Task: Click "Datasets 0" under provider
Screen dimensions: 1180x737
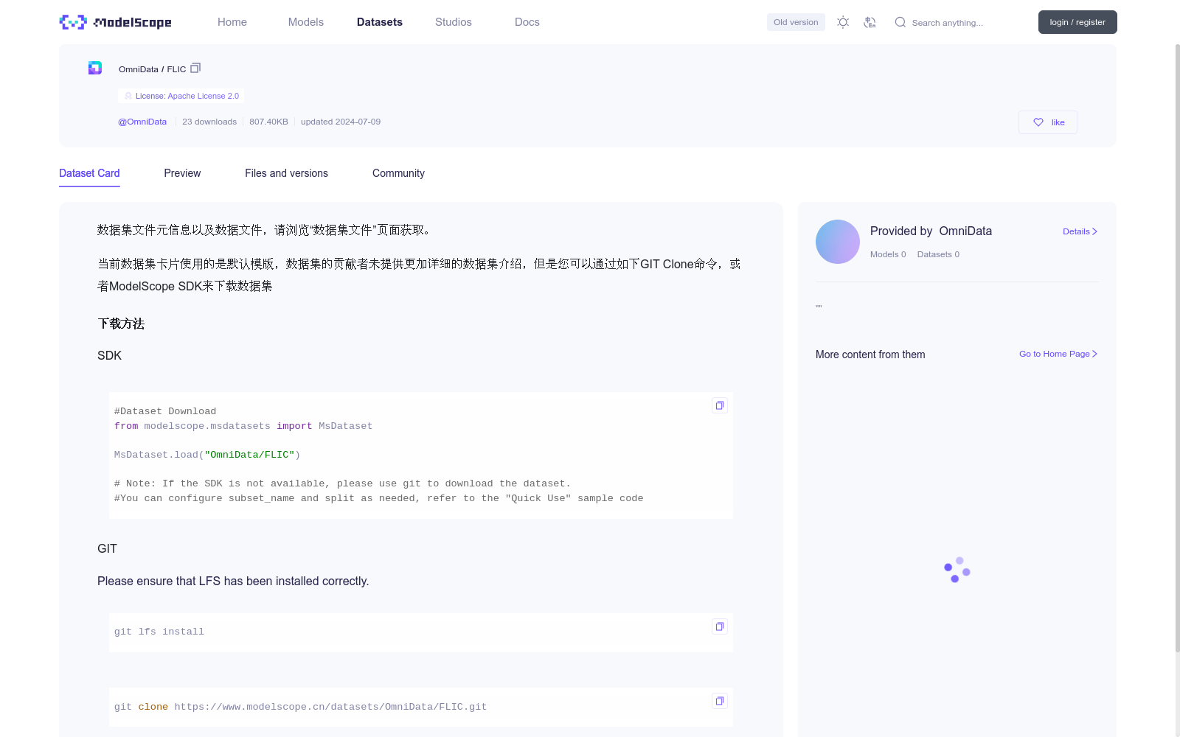Action: click(x=938, y=254)
